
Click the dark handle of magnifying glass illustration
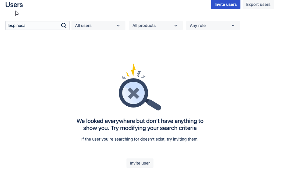(x=153, y=104)
